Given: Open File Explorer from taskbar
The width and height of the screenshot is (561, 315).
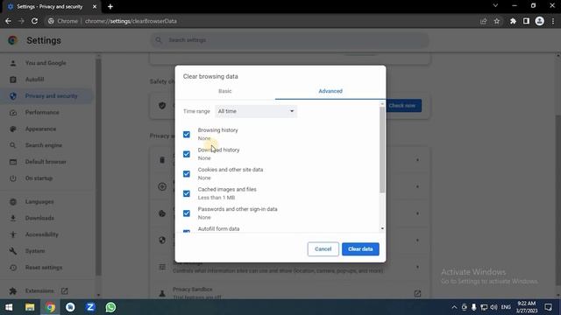Looking at the screenshot, I should (30, 307).
